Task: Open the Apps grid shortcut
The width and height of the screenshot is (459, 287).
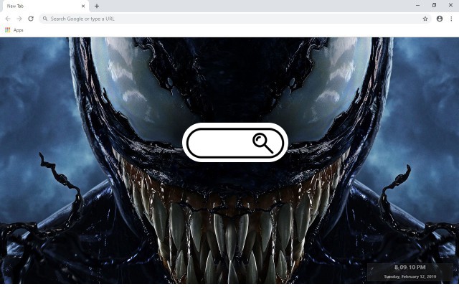Action: pyautogui.click(x=8, y=30)
